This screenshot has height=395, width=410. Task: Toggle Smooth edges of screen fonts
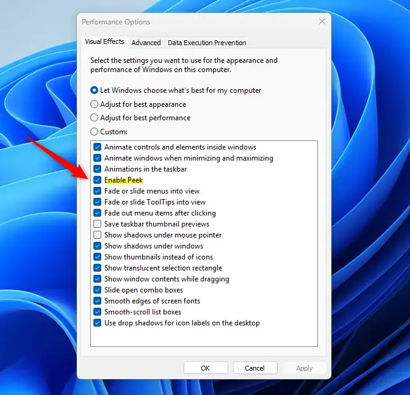[x=97, y=301]
